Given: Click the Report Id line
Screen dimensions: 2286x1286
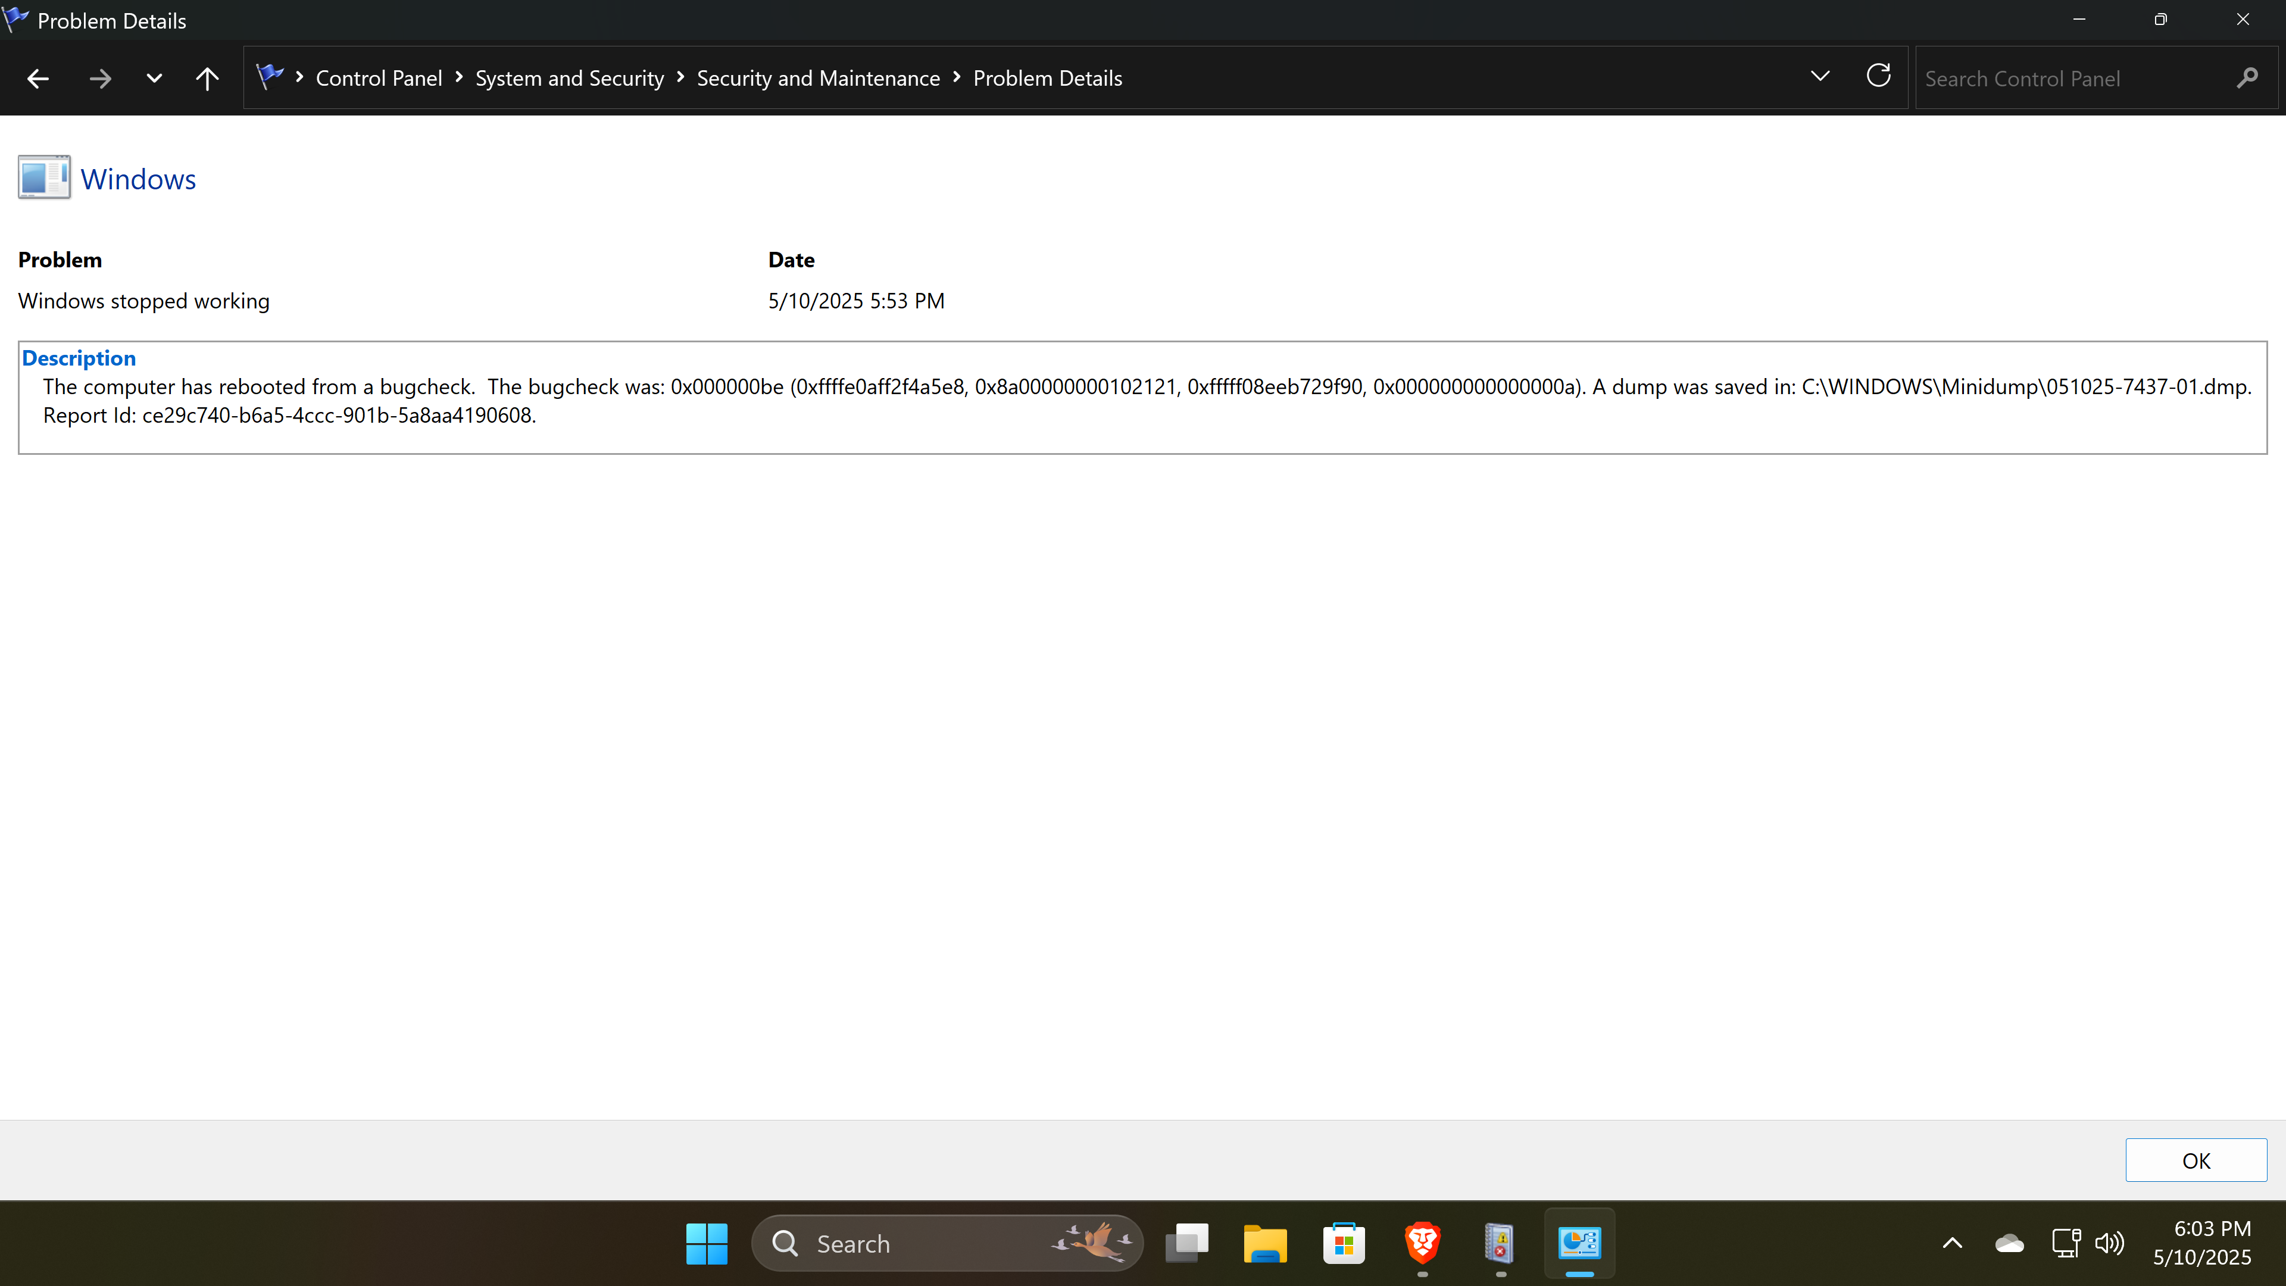Looking at the screenshot, I should point(289,416).
